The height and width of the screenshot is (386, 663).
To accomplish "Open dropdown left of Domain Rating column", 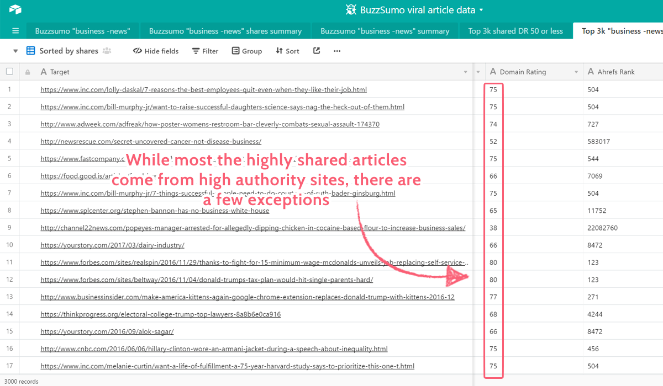I will pos(478,72).
